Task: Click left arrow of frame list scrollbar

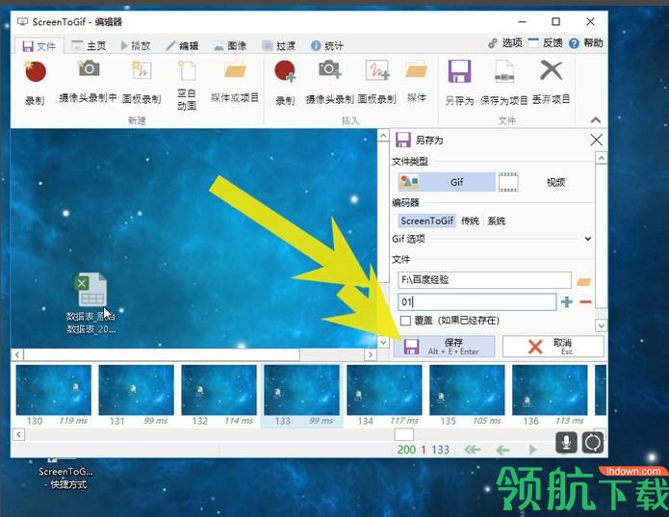Action: [19, 434]
